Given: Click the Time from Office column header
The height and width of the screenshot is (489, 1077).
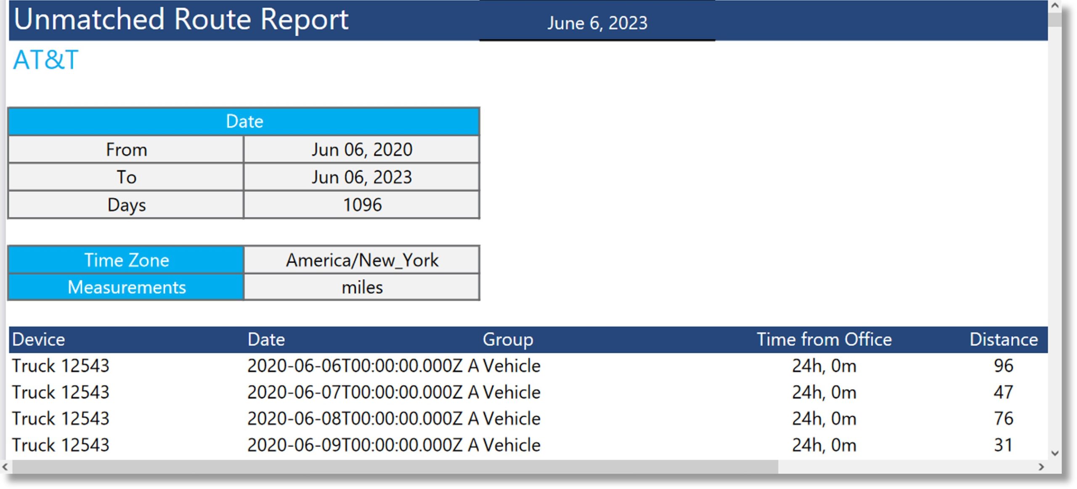Looking at the screenshot, I should (x=824, y=339).
